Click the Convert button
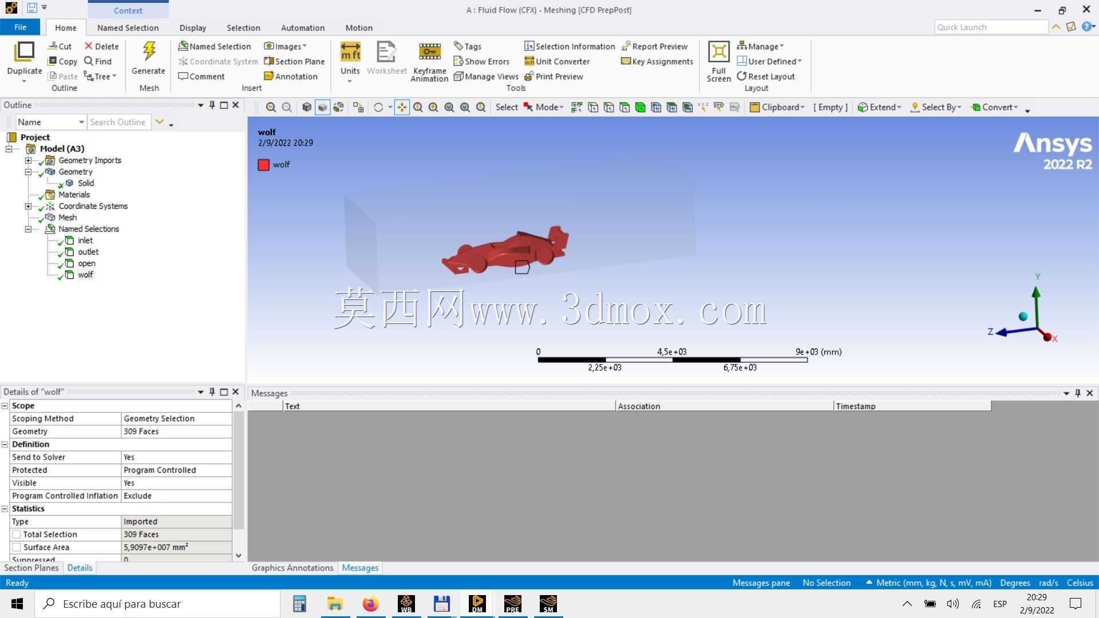 click(x=994, y=107)
